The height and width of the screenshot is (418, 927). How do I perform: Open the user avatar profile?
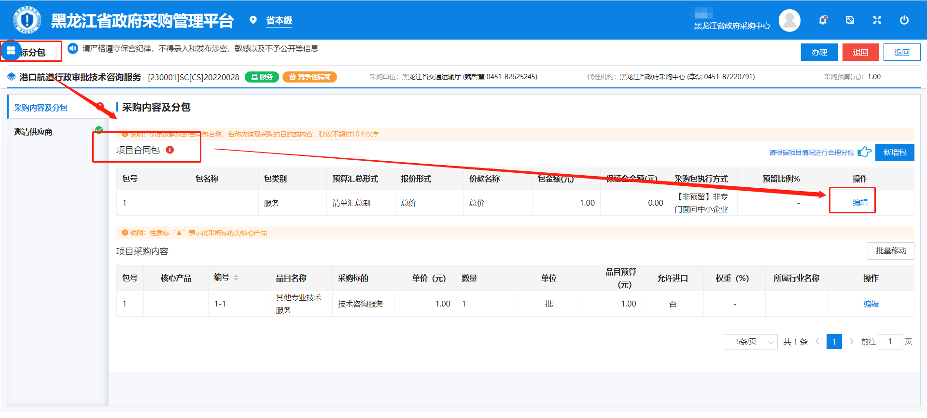coord(790,20)
